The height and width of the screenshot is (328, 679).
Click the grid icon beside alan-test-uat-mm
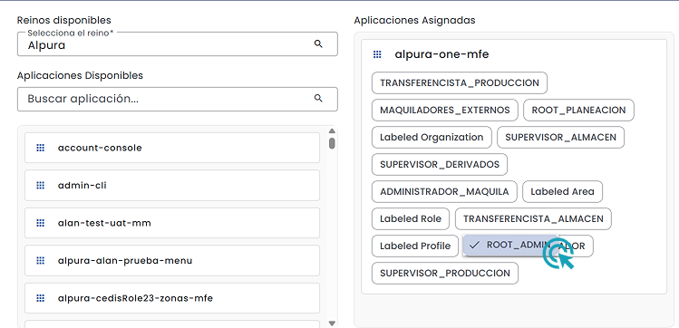(x=40, y=223)
